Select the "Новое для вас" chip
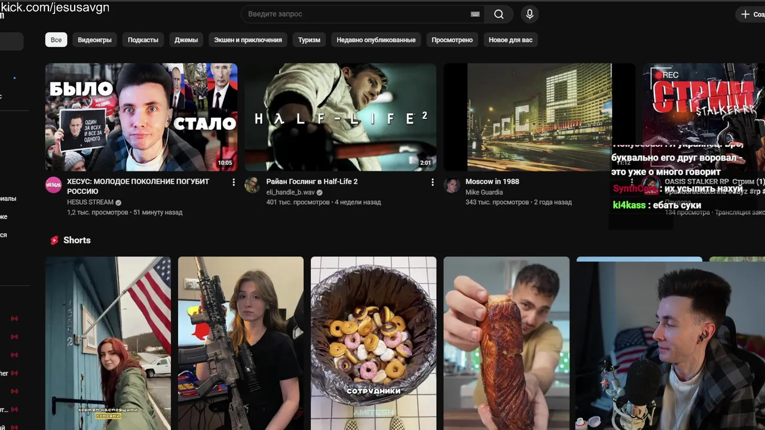 click(x=510, y=40)
